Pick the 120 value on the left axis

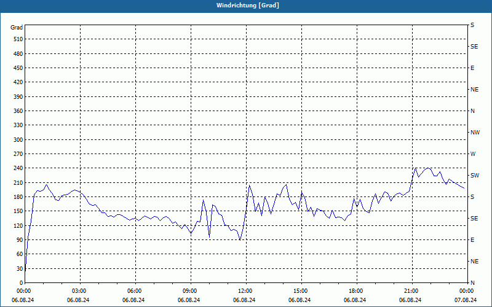(18, 225)
